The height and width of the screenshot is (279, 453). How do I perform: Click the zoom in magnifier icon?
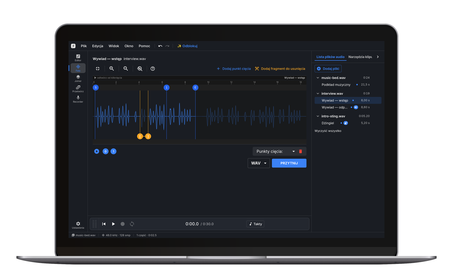[112, 69]
